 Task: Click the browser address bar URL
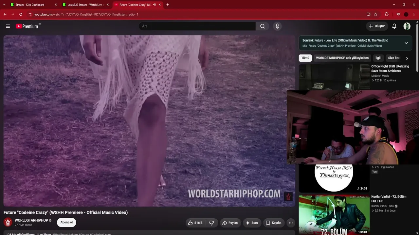86,14
